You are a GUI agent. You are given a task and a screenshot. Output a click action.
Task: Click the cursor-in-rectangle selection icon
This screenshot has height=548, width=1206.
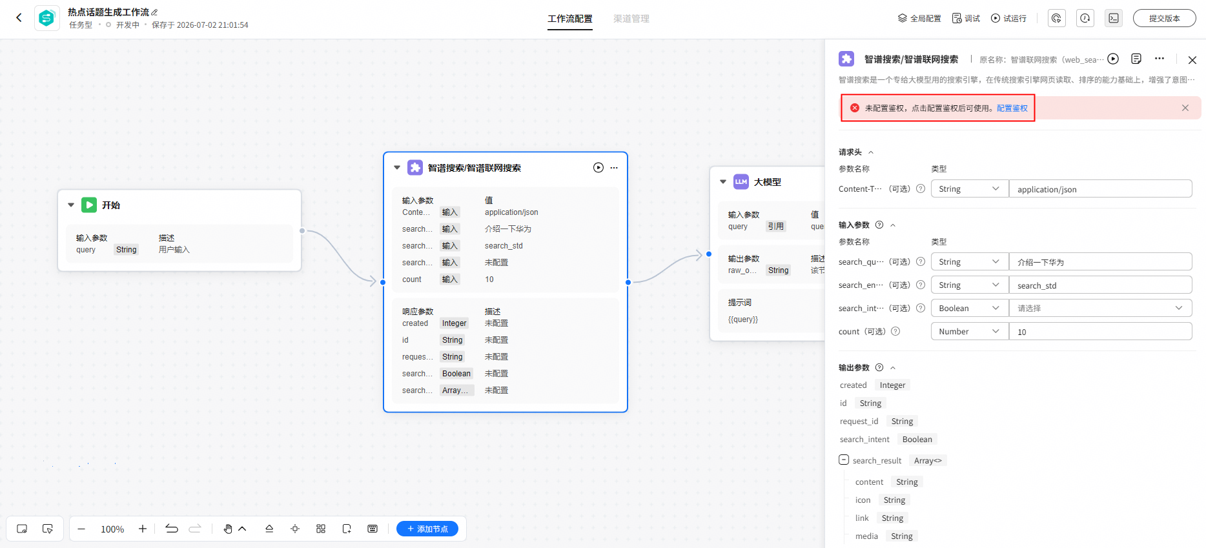tap(48, 529)
